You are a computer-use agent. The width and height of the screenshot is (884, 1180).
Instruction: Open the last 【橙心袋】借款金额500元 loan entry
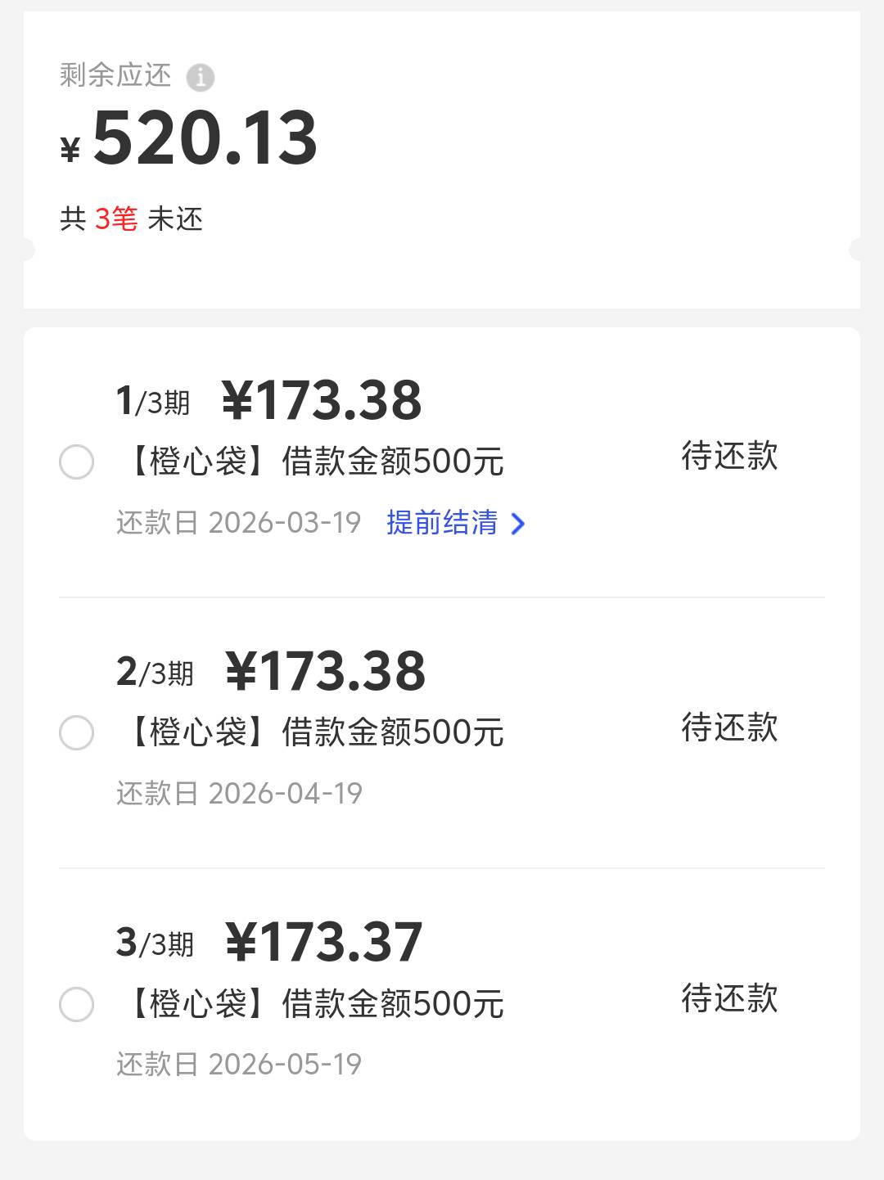click(315, 1004)
